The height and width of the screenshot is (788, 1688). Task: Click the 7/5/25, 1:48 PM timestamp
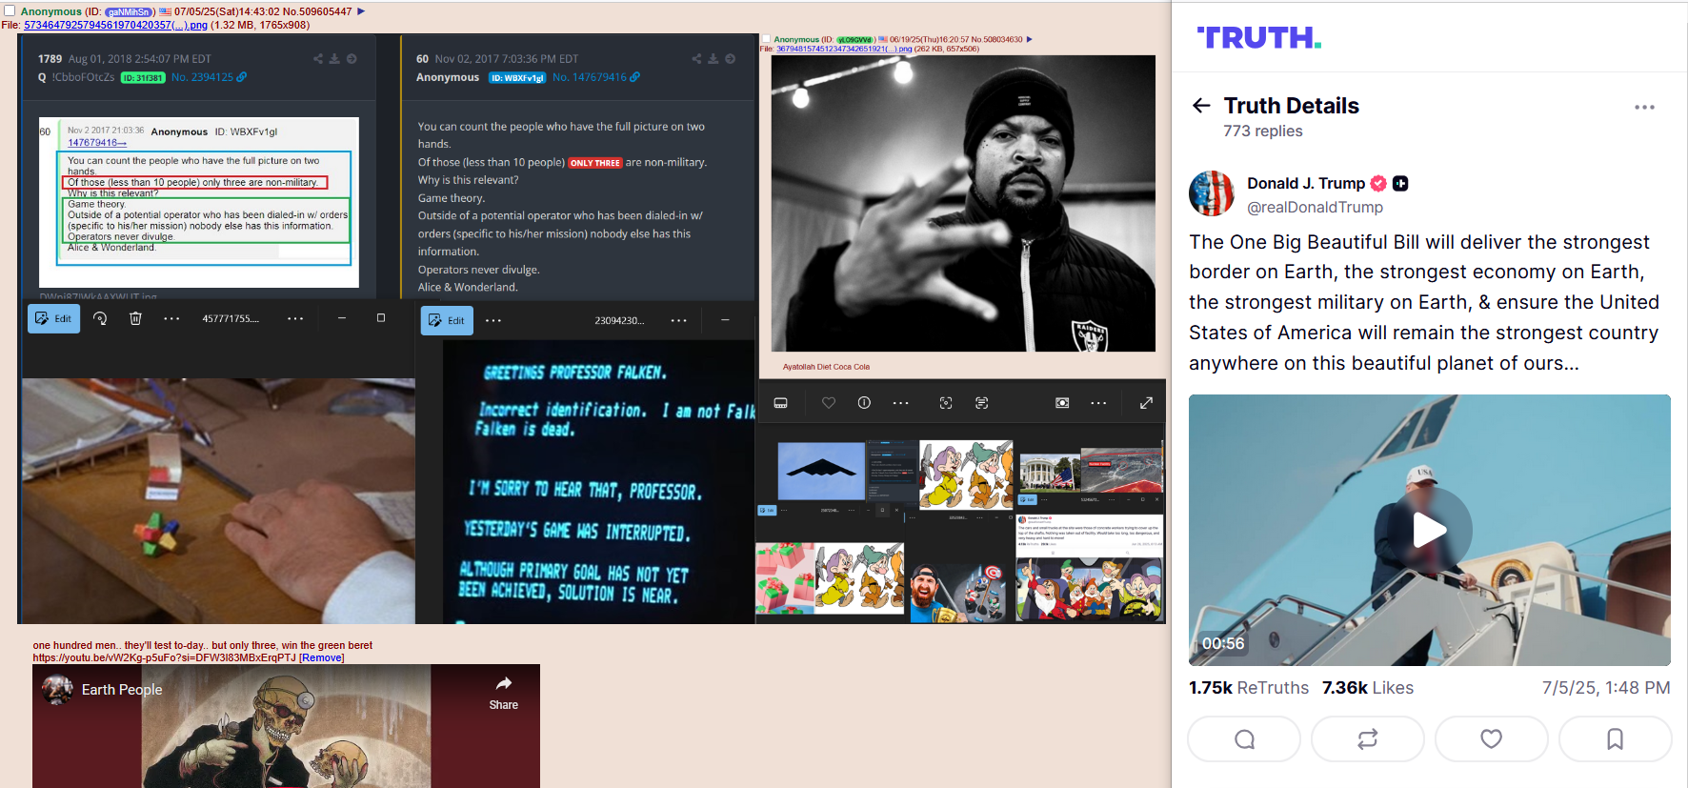[1606, 687]
